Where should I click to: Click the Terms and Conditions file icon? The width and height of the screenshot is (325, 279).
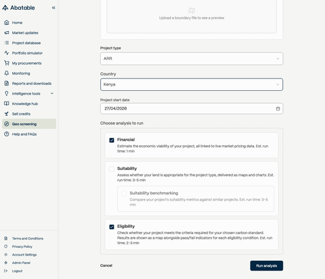[6, 238]
